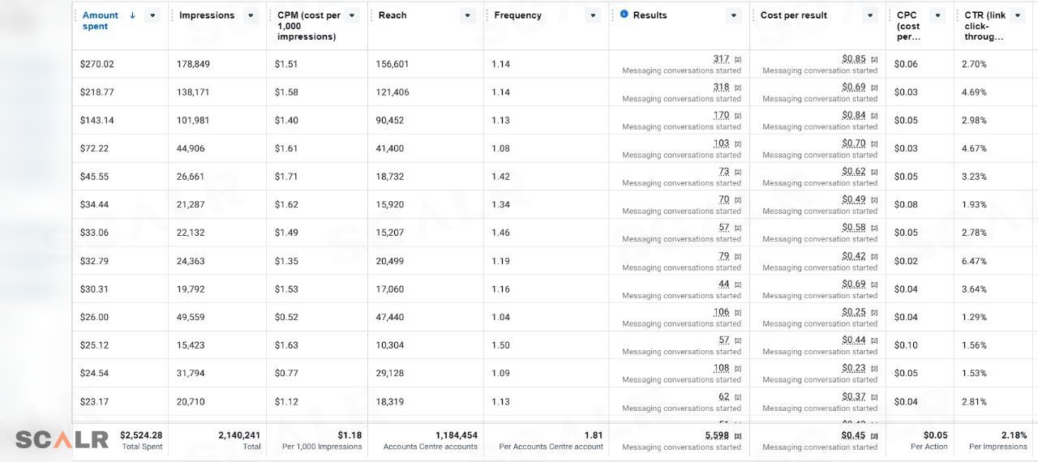Click the footnote icon beside 170 results
1038x462 pixels.
tap(738, 116)
